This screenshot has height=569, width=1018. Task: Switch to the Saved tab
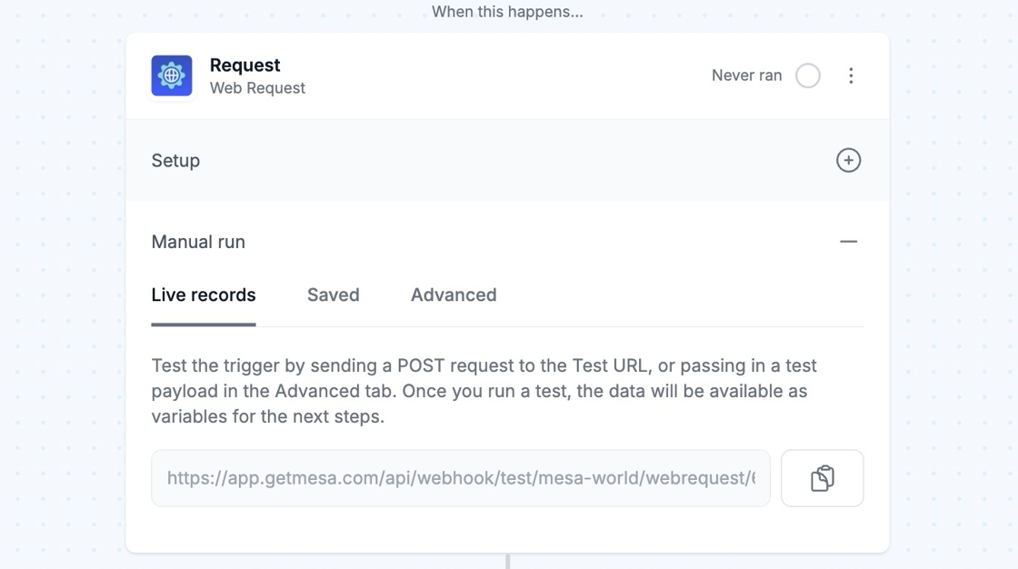pos(333,294)
